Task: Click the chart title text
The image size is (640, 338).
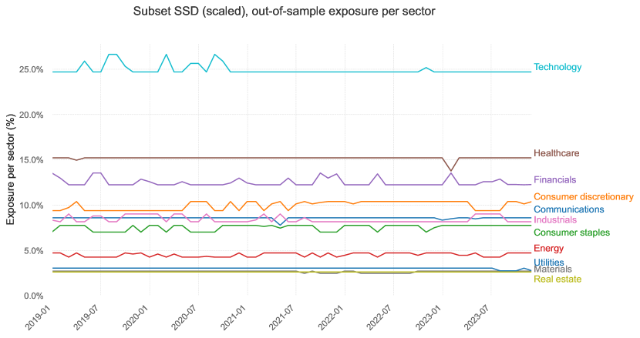Action: coord(284,12)
